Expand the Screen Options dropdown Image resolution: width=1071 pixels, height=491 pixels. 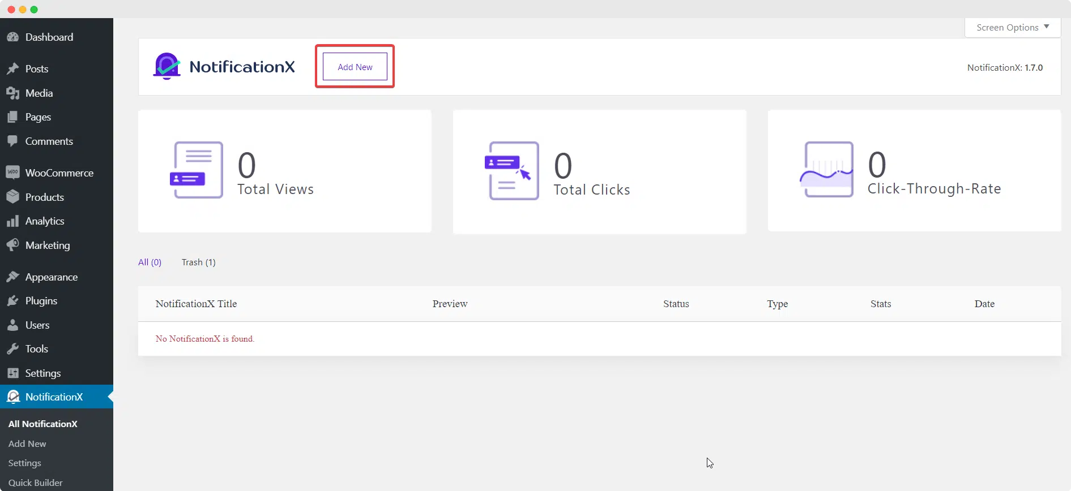tap(1013, 27)
